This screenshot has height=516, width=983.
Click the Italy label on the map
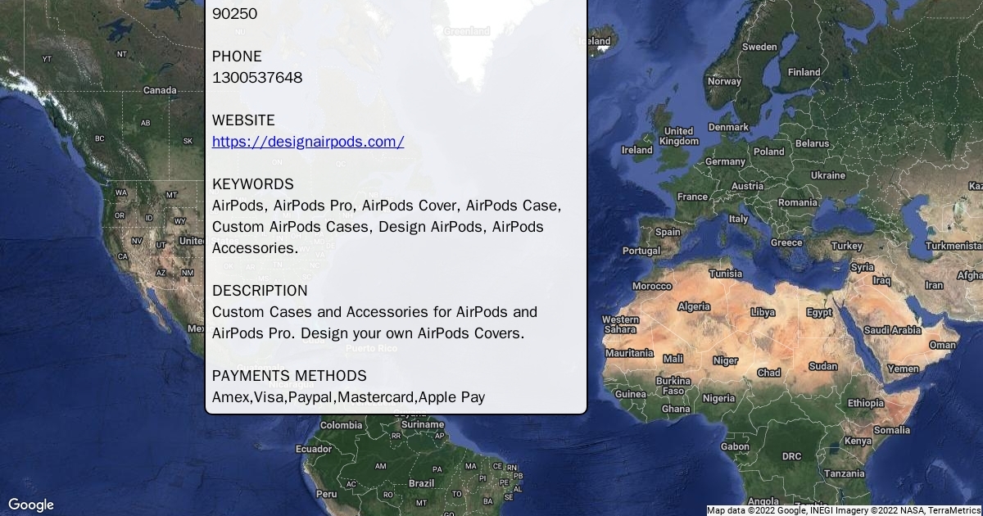739,219
